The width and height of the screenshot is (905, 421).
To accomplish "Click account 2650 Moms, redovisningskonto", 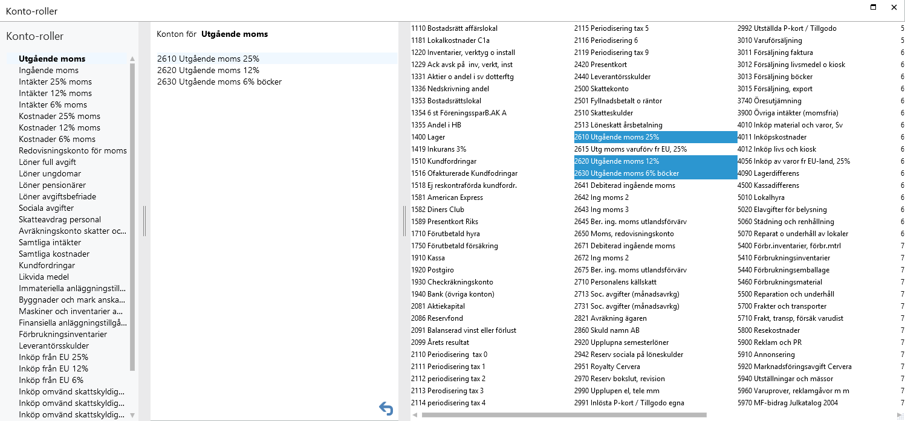I will [624, 234].
